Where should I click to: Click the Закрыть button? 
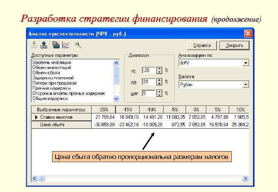click(x=234, y=46)
